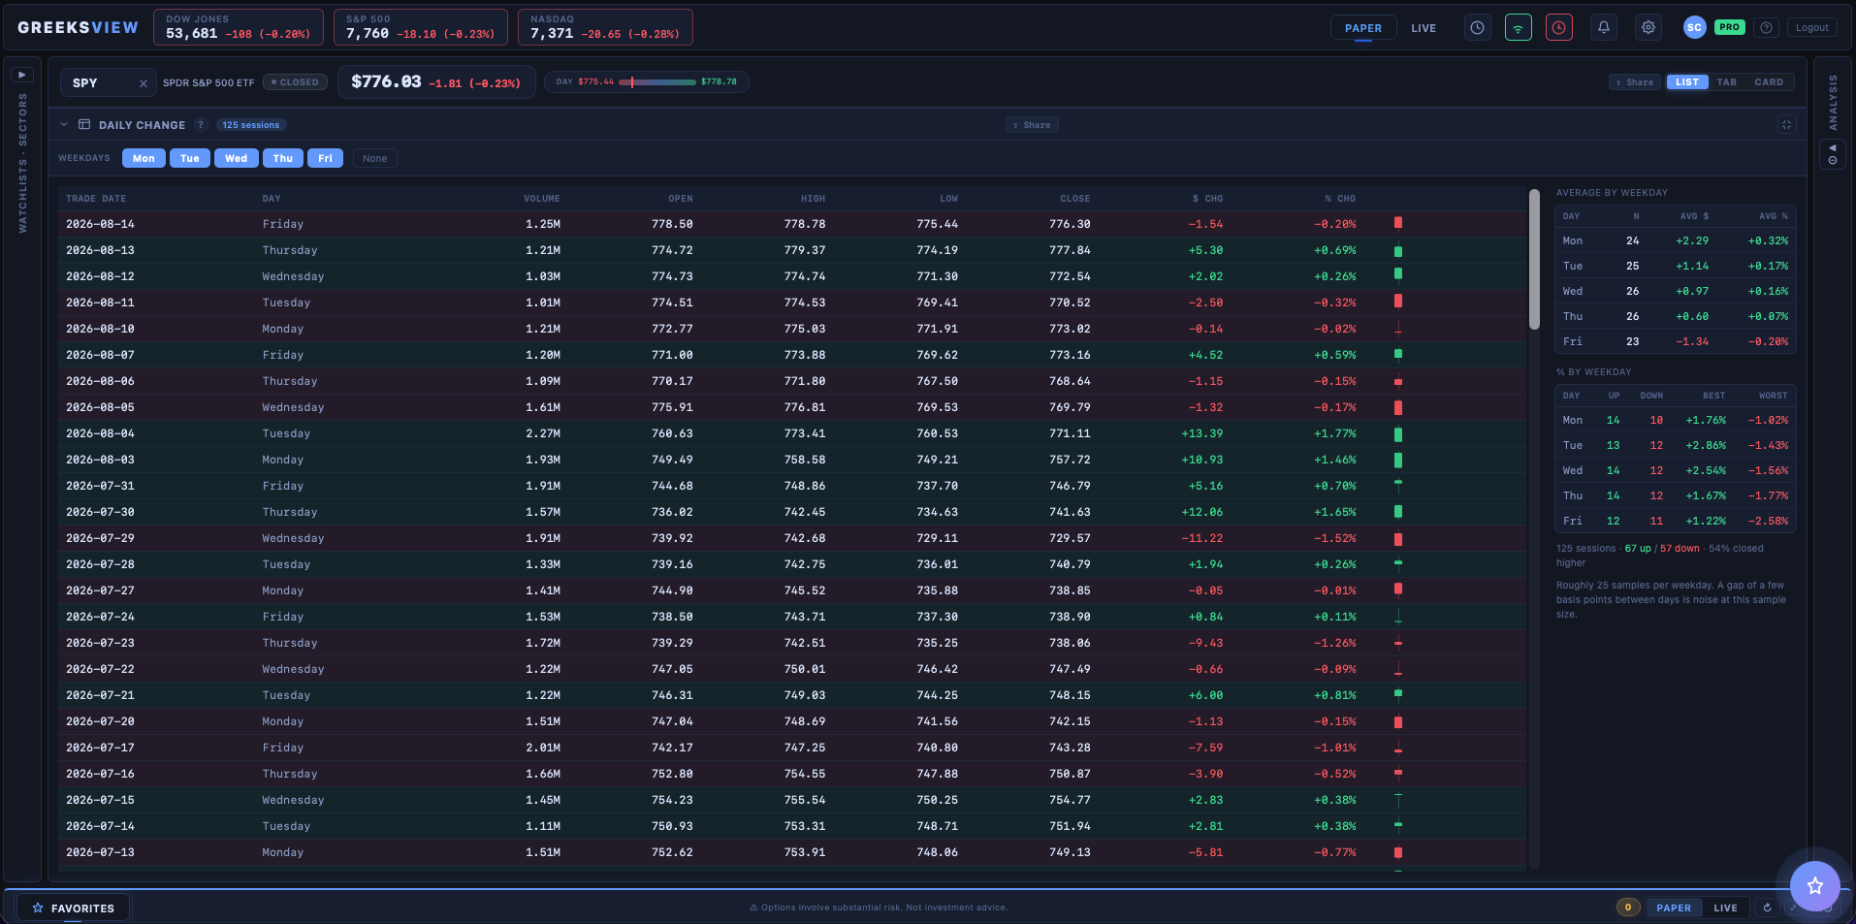Sort by the CLOSE column header

click(x=1074, y=199)
